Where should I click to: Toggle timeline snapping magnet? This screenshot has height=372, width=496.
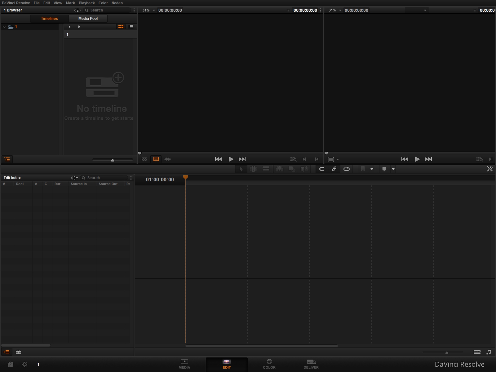321,169
